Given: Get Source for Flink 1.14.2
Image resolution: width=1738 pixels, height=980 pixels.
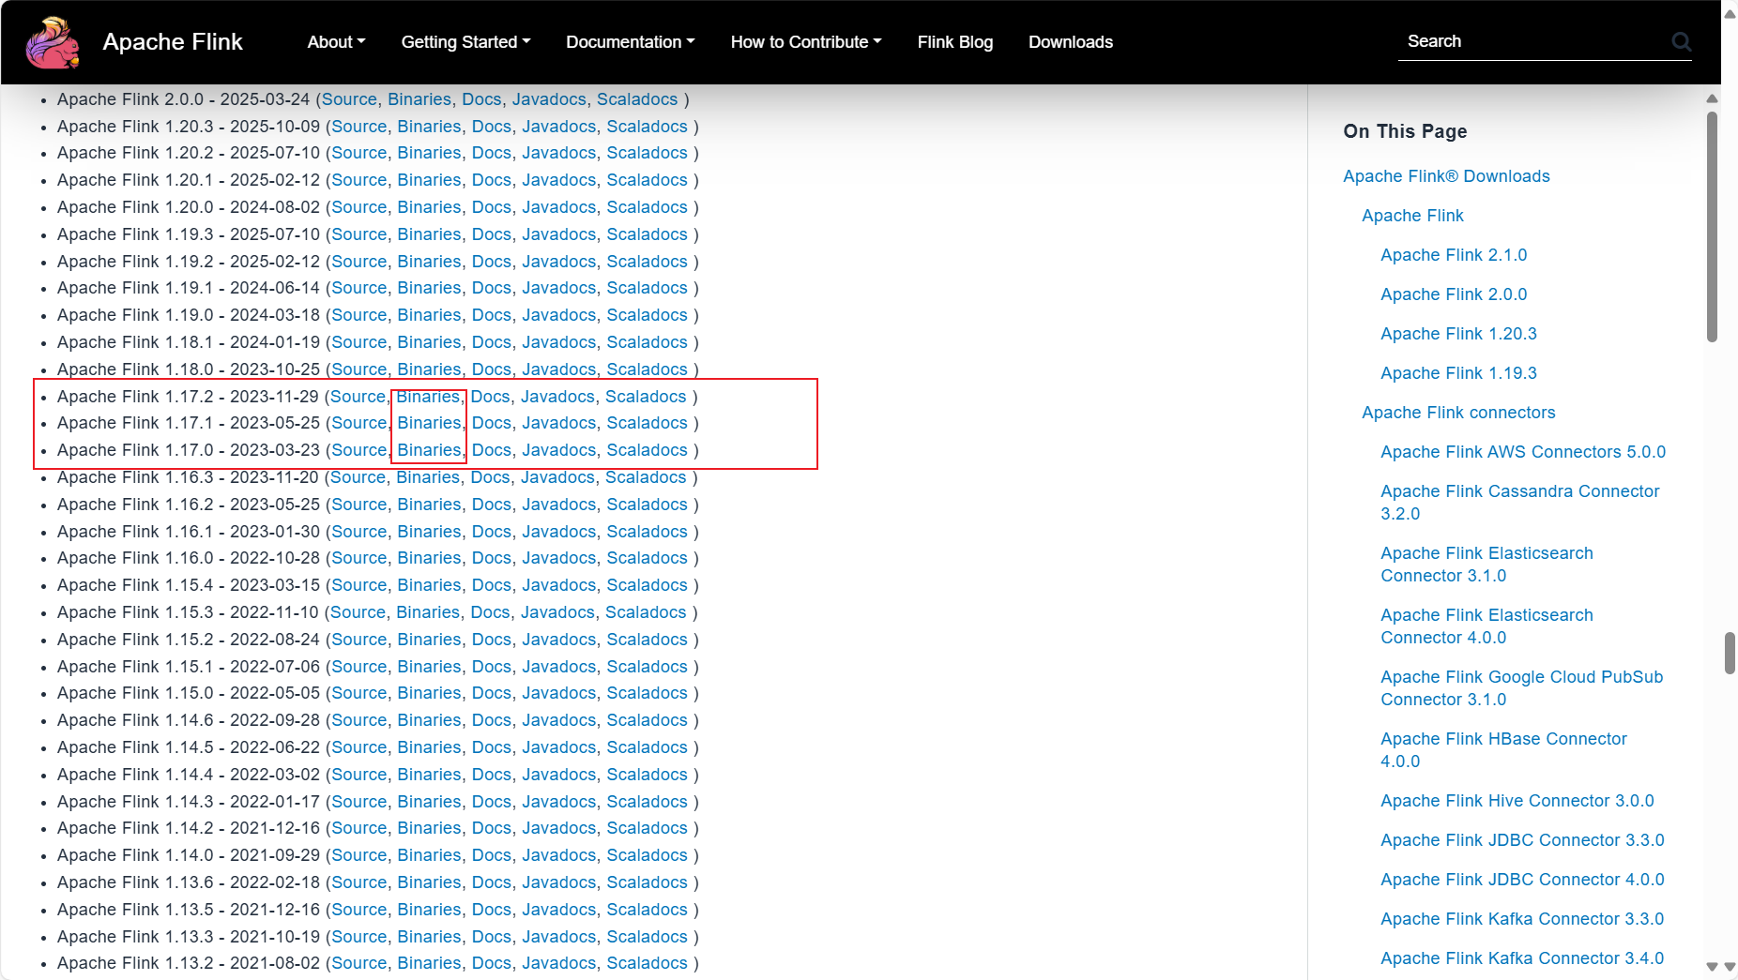Looking at the screenshot, I should [359, 828].
